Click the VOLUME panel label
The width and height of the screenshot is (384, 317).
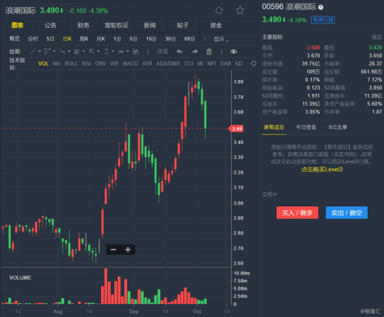20,277
